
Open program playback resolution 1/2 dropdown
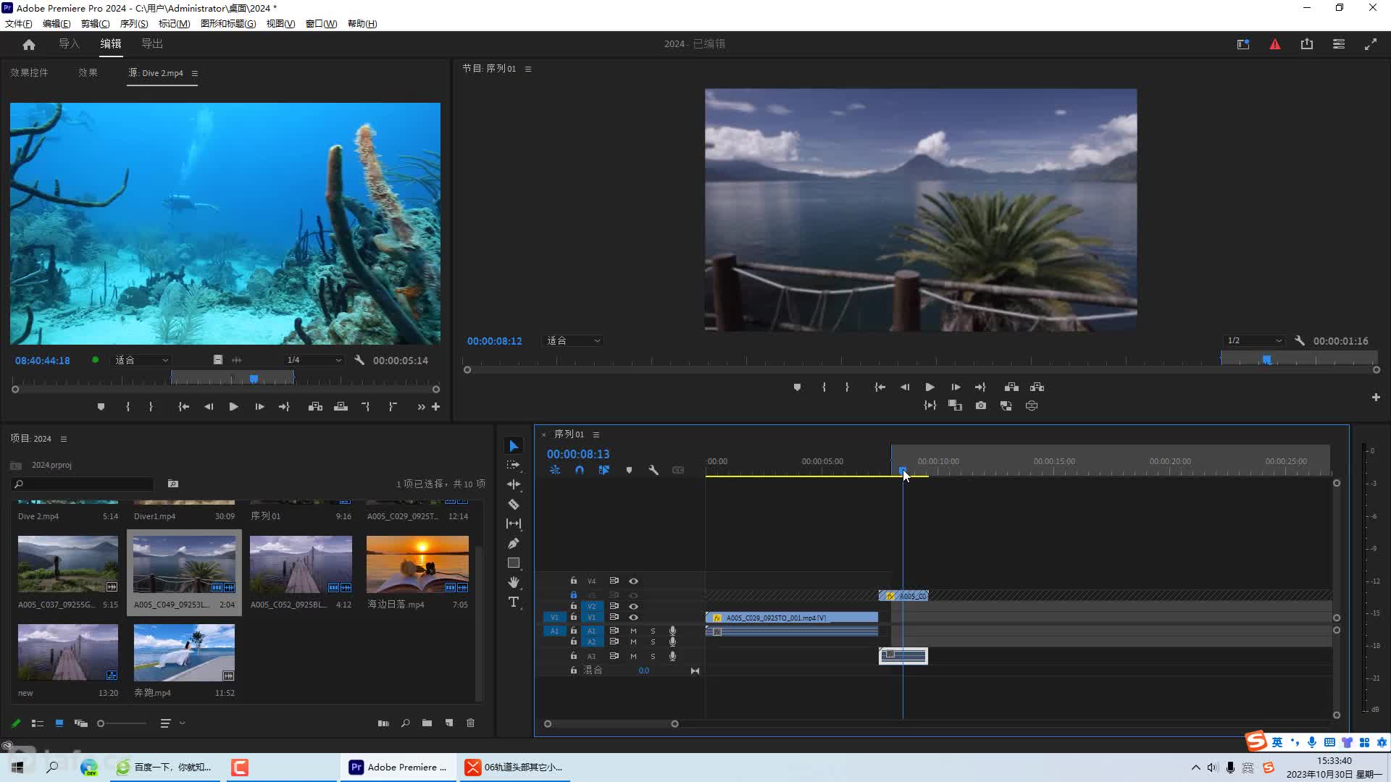click(x=1255, y=340)
